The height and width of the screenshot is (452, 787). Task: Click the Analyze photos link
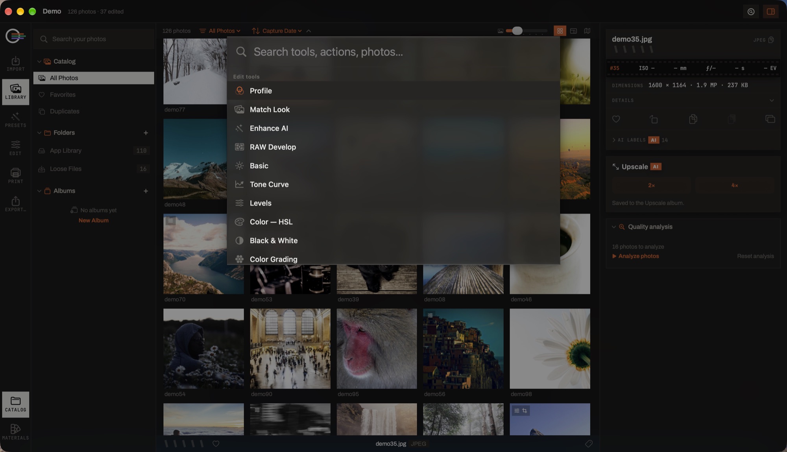coord(636,256)
